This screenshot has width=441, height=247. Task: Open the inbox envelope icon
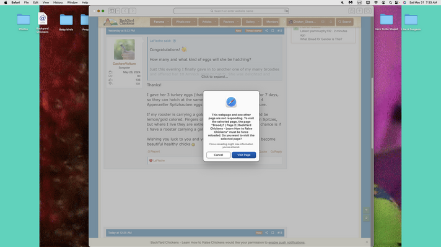[323, 22]
